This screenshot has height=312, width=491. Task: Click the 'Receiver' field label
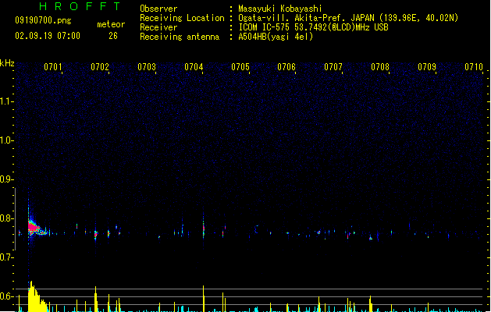158,27
